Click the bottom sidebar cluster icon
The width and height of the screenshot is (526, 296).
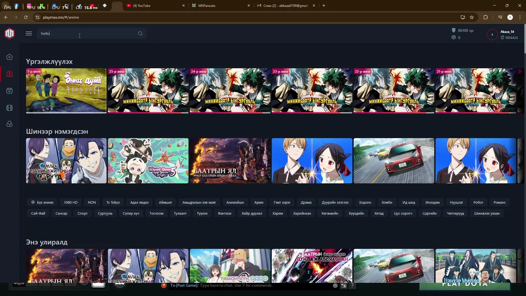tap(9, 124)
